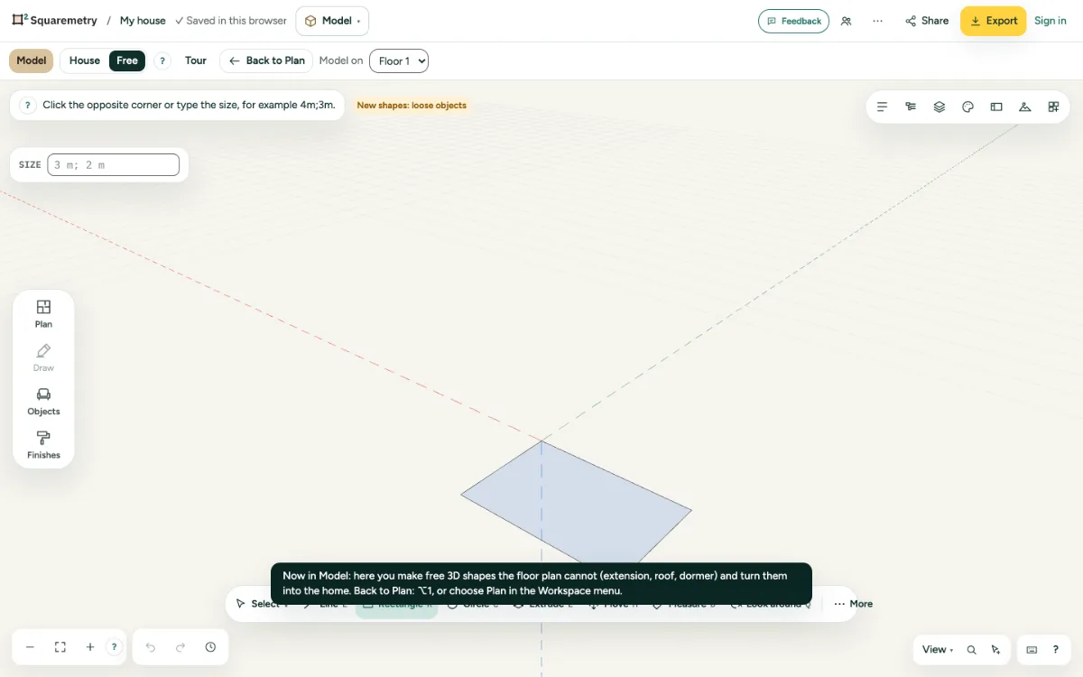Click the redo arrow
Screen dimensions: 1083x677
coord(180,647)
